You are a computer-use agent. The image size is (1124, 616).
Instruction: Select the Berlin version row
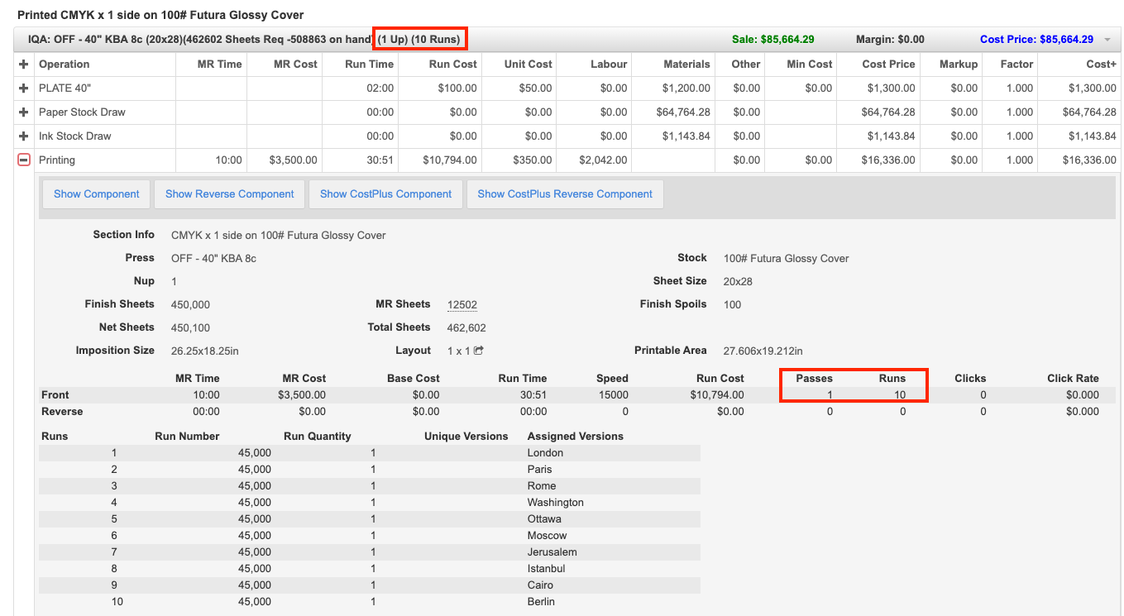point(370,602)
